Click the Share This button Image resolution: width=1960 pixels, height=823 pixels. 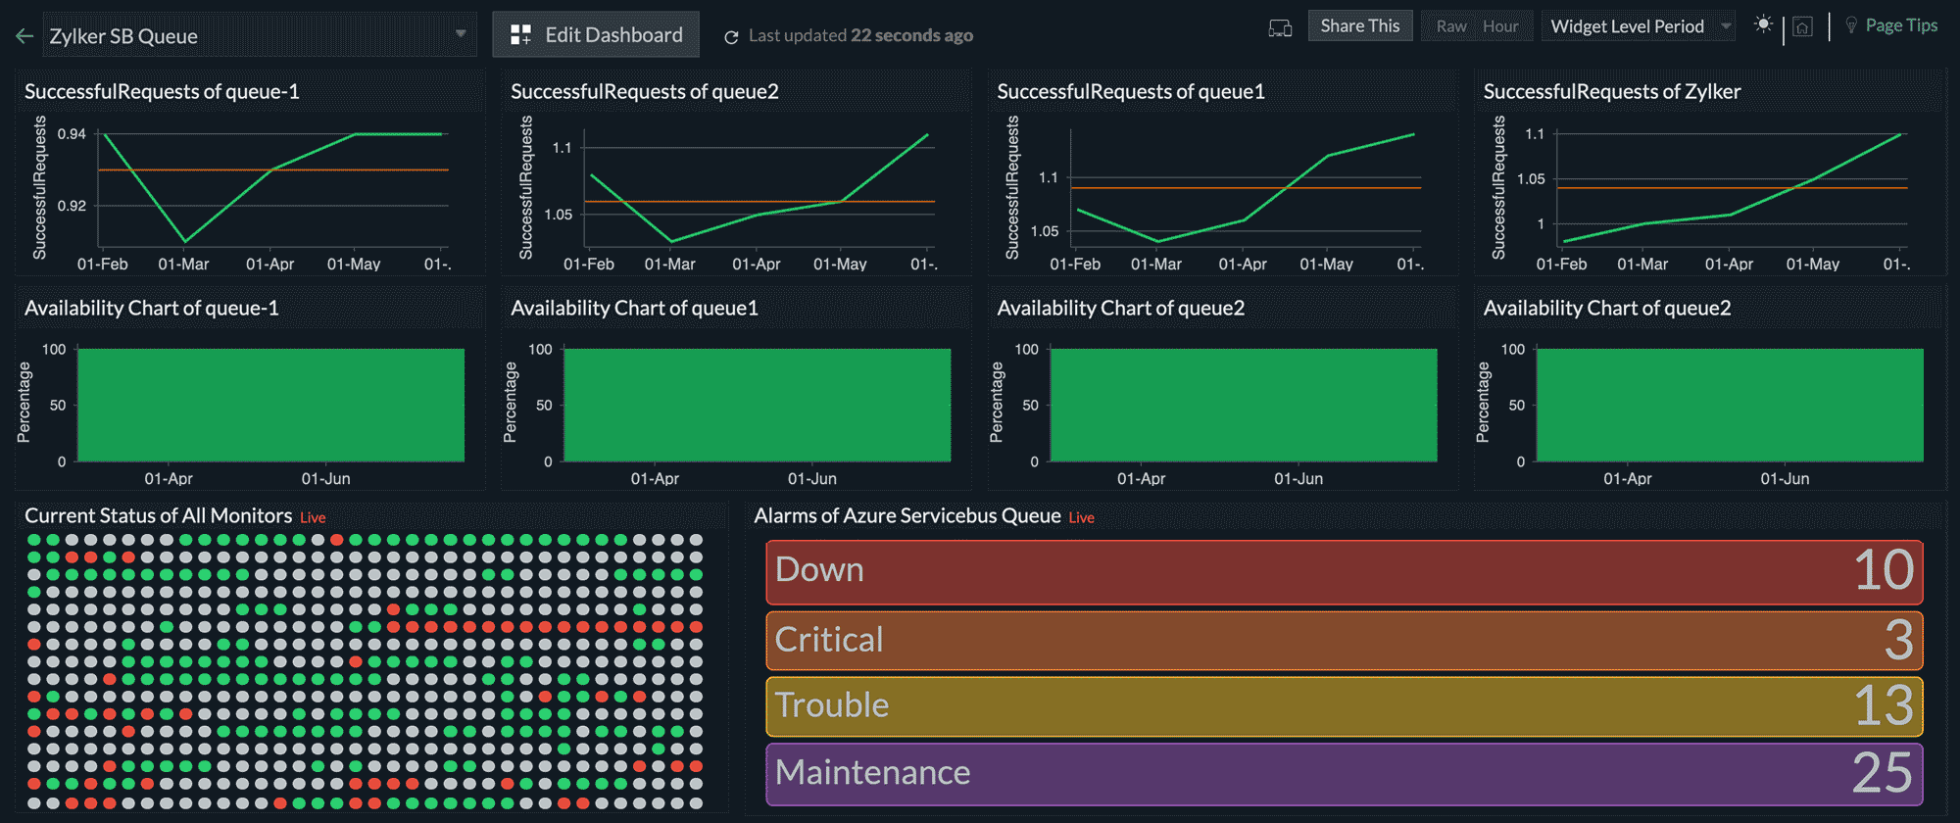click(1359, 26)
